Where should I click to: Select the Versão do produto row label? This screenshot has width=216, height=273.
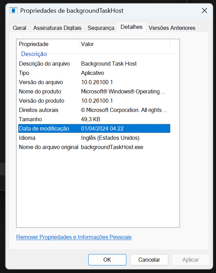(42, 101)
